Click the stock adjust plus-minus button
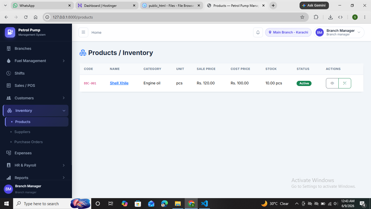 pyautogui.click(x=345, y=83)
